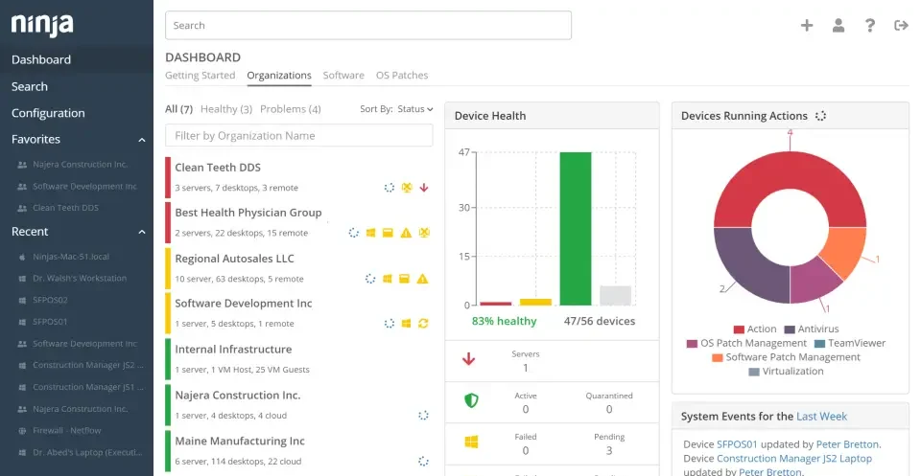Click the top Search input field
The image size is (921, 476).
[368, 25]
